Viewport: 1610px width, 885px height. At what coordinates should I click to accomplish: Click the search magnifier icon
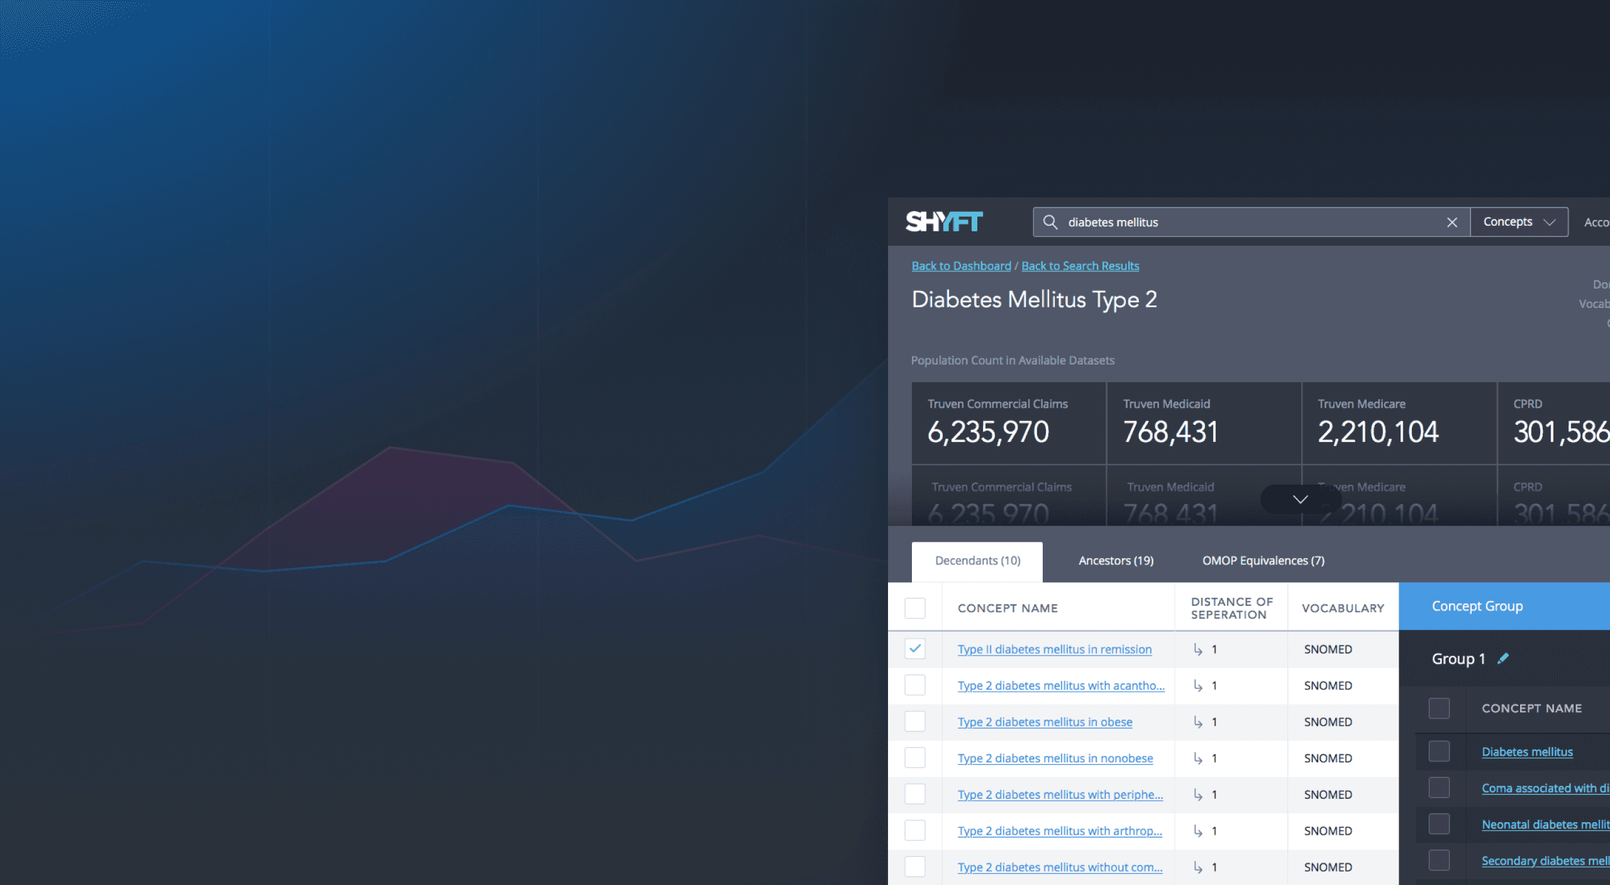click(1050, 222)
